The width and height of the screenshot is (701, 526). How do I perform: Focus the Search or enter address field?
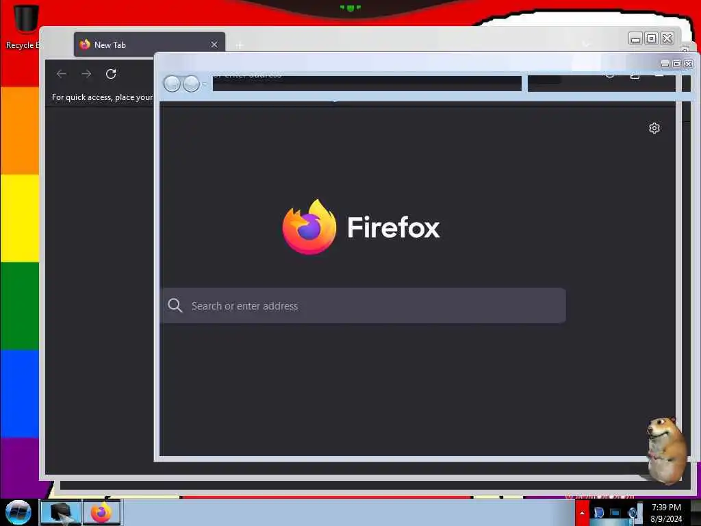point(364,305)
